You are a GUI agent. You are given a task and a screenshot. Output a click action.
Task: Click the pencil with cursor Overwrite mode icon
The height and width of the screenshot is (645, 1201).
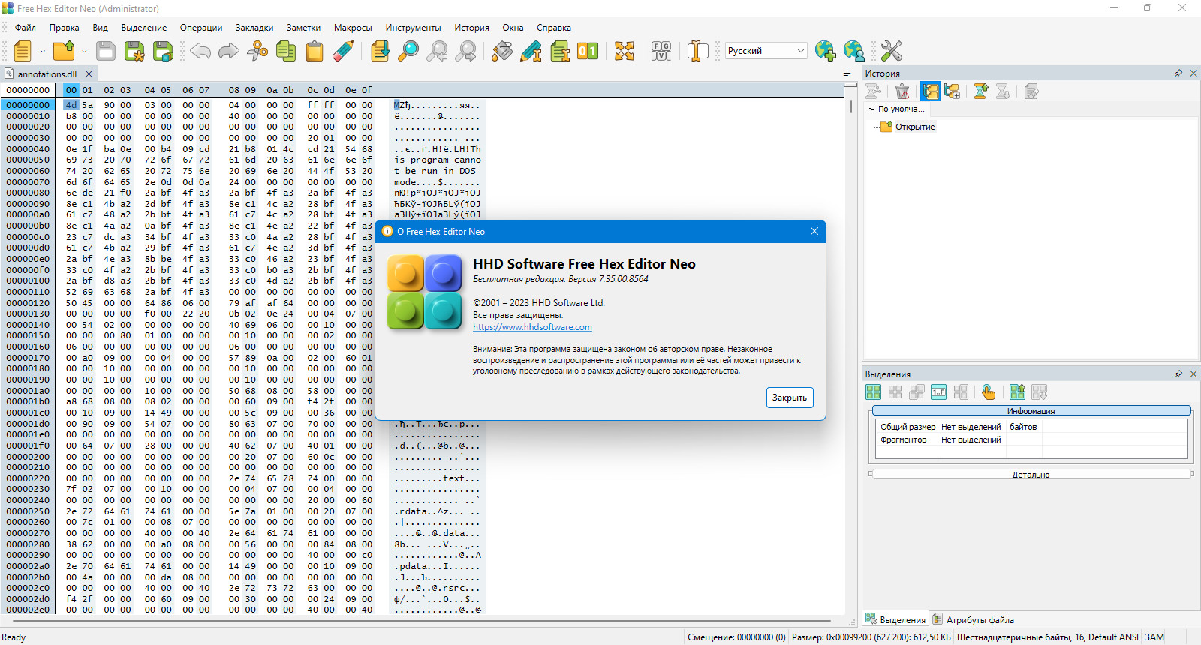pos(531,51)
